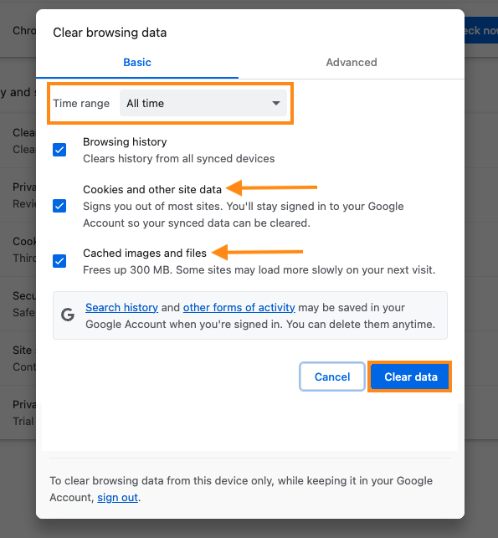The width and height of the screenshot is (498, 538).
Task: Uncheck the Browsing history checkbox
Action: 59,150
